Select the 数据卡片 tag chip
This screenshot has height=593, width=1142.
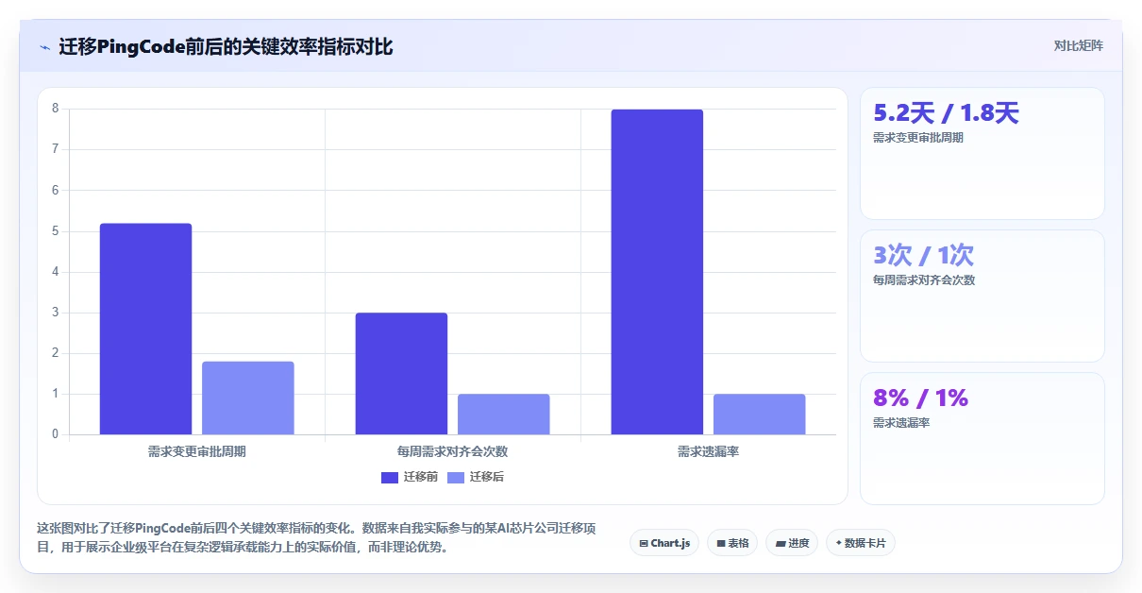861,543
